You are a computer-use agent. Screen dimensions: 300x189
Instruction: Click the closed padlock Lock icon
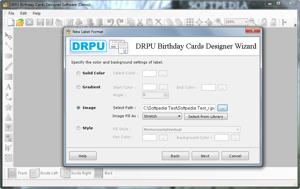pyautogui.click(x=264, y=22)
